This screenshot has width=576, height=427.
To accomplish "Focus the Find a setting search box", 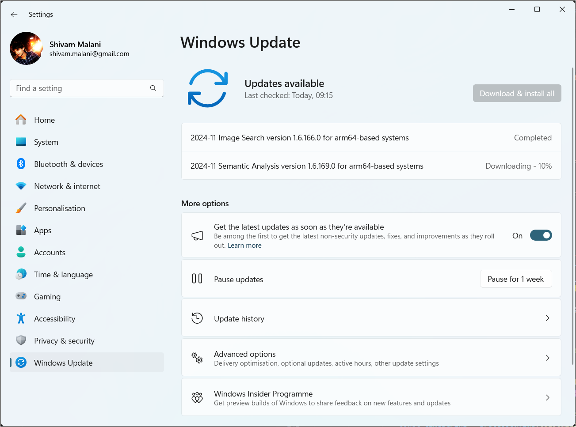I will 87,88.
